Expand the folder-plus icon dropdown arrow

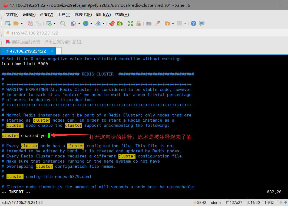(x=173, y=23)
